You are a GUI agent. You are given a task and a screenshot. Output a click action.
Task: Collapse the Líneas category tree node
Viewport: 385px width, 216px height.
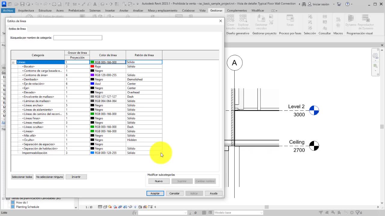point(13,62)
